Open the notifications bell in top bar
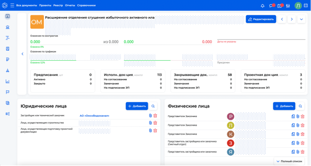This screenshot has width=311, height=166. pyautogui.click(x=263, y=6)
